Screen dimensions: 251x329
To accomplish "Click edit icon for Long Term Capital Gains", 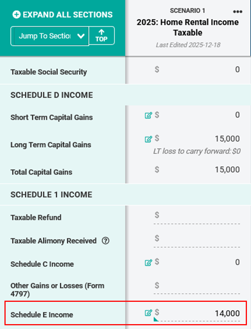I will [148, 139].
